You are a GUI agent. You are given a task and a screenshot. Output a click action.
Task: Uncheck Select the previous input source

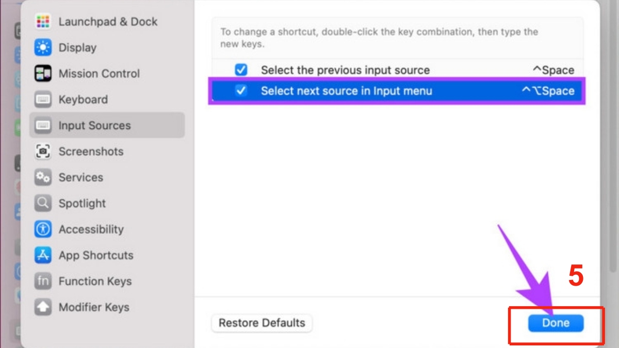click(x=241, y=70)
